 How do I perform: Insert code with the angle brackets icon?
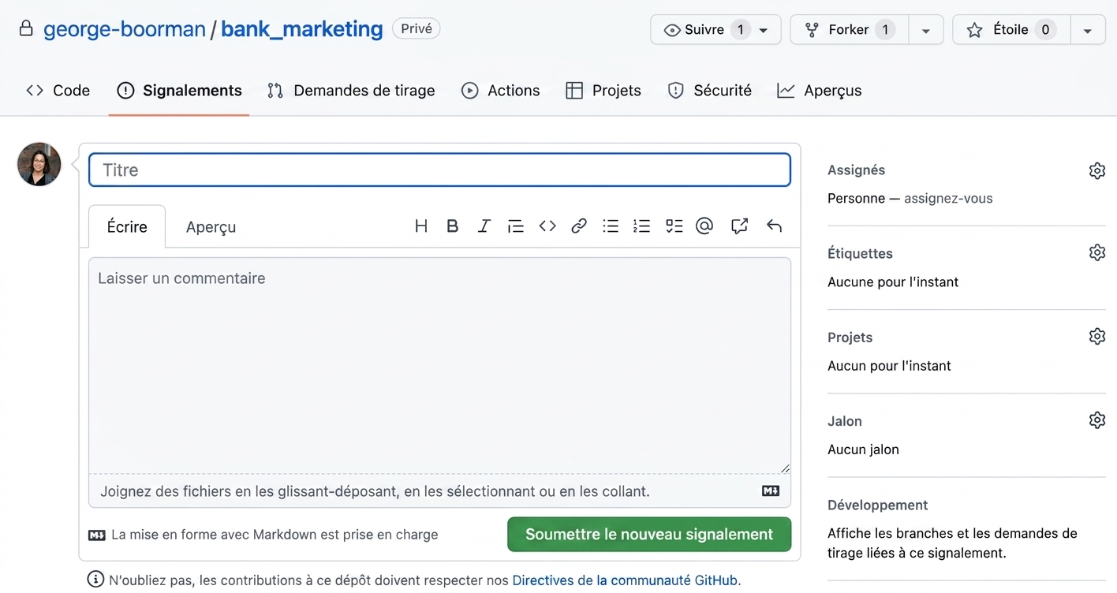547,226
